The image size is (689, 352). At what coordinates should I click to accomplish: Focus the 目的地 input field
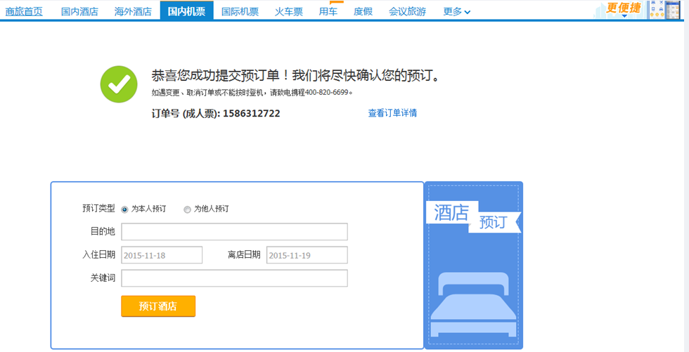pos(234,232)
